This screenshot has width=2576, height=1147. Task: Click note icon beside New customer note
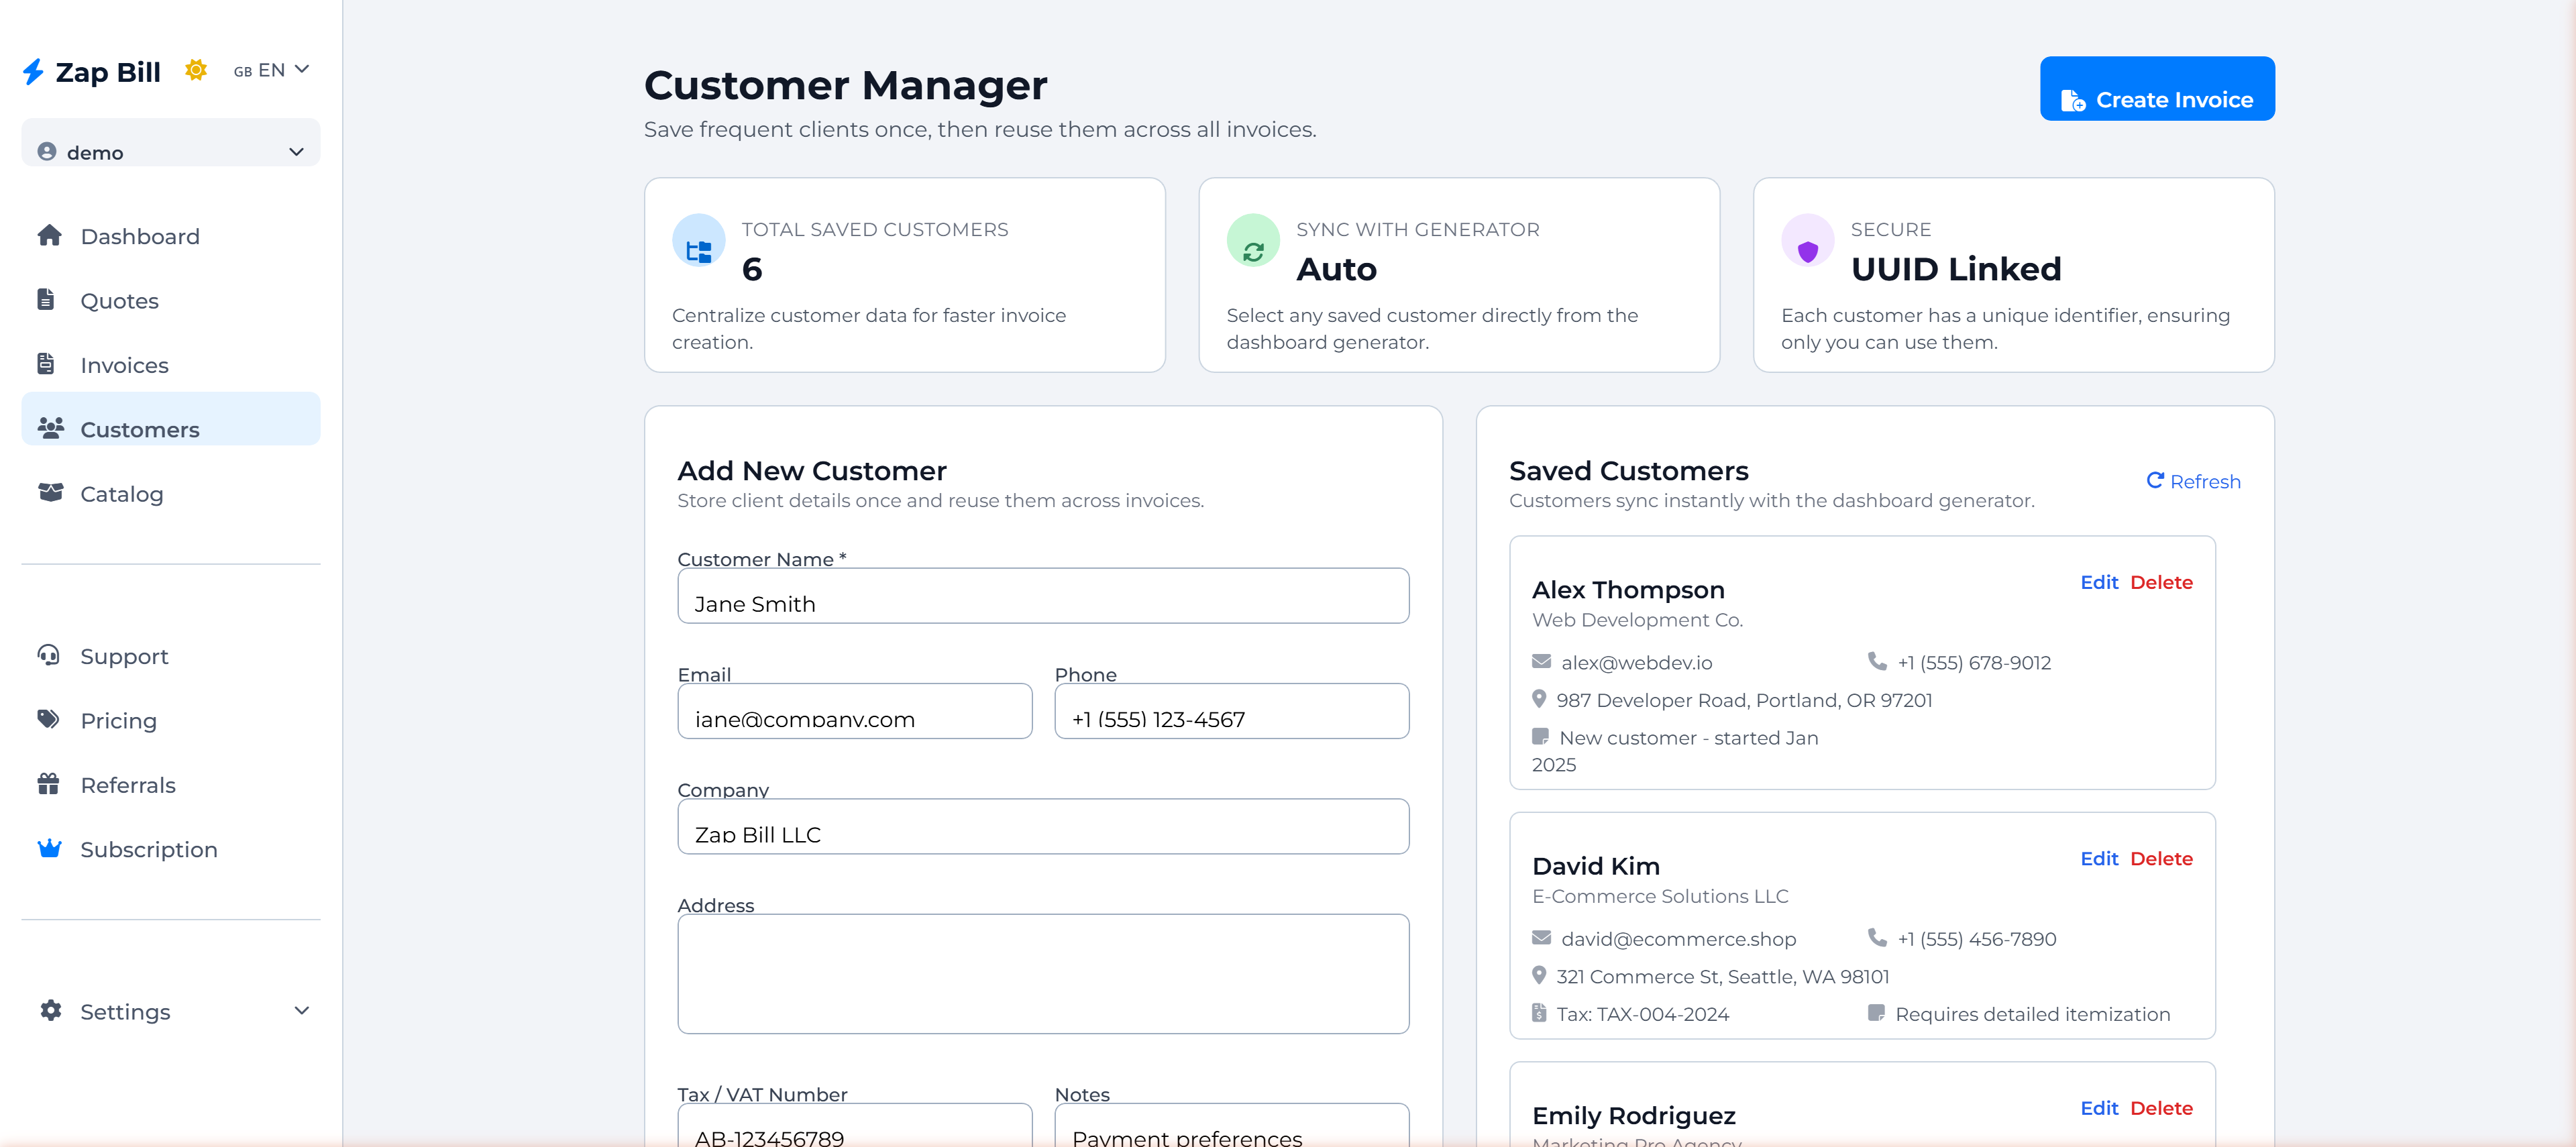pyautogui.click(x=1540, y=736)
